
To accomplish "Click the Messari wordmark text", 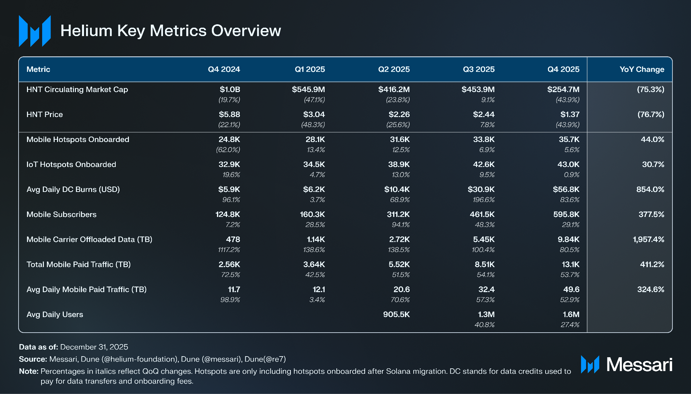I will (639, 365).
